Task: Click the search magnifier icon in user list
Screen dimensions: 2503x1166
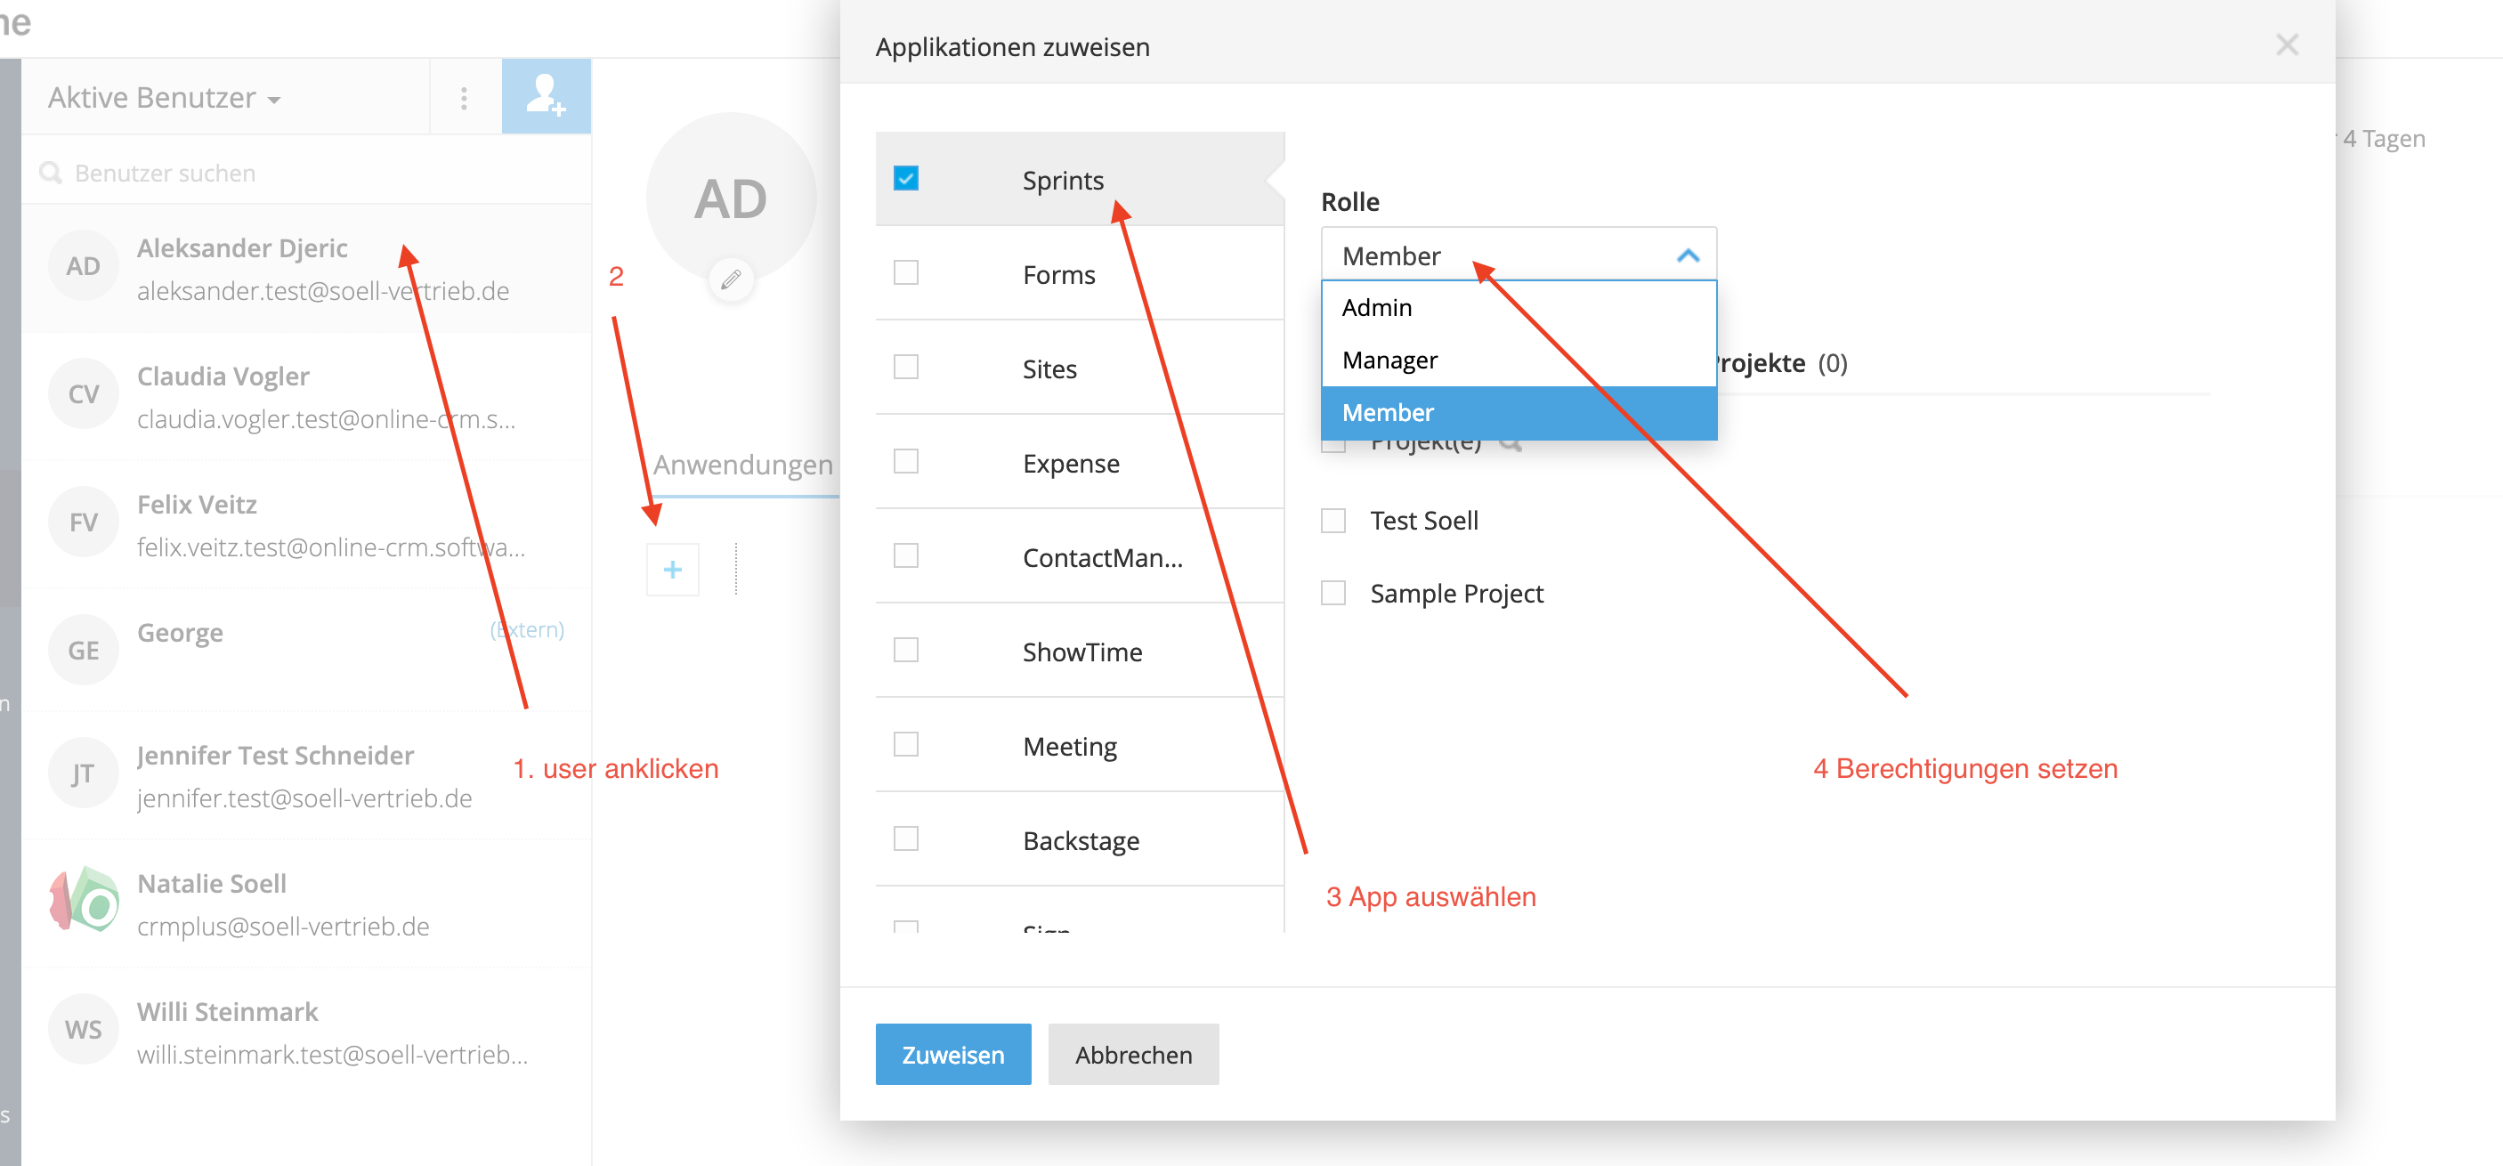Action: [50, 173]
